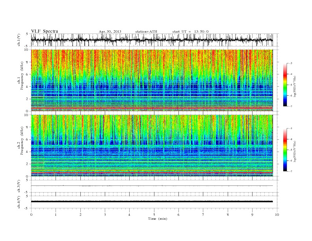Viewport: 312px width, 241px height.
Task: Click time axis tick label "7"
Action: tap(203, 215)
